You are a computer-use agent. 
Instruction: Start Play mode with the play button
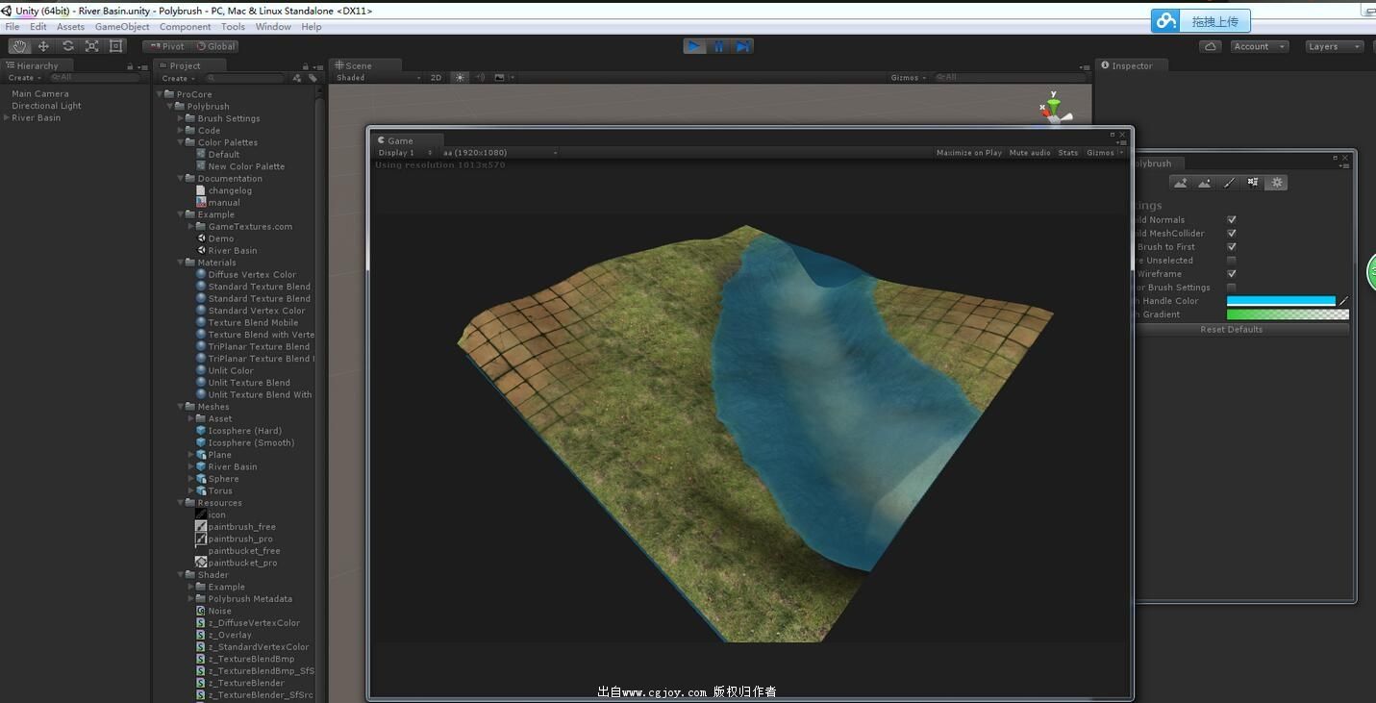click(694, 46)
